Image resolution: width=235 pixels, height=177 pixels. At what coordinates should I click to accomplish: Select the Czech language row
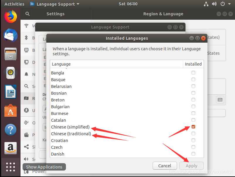coord(127,147)
